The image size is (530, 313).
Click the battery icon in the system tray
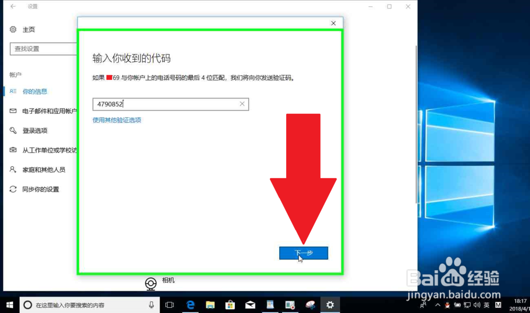tap(457, 305)
